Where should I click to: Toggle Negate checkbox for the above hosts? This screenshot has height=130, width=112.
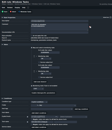32,119
